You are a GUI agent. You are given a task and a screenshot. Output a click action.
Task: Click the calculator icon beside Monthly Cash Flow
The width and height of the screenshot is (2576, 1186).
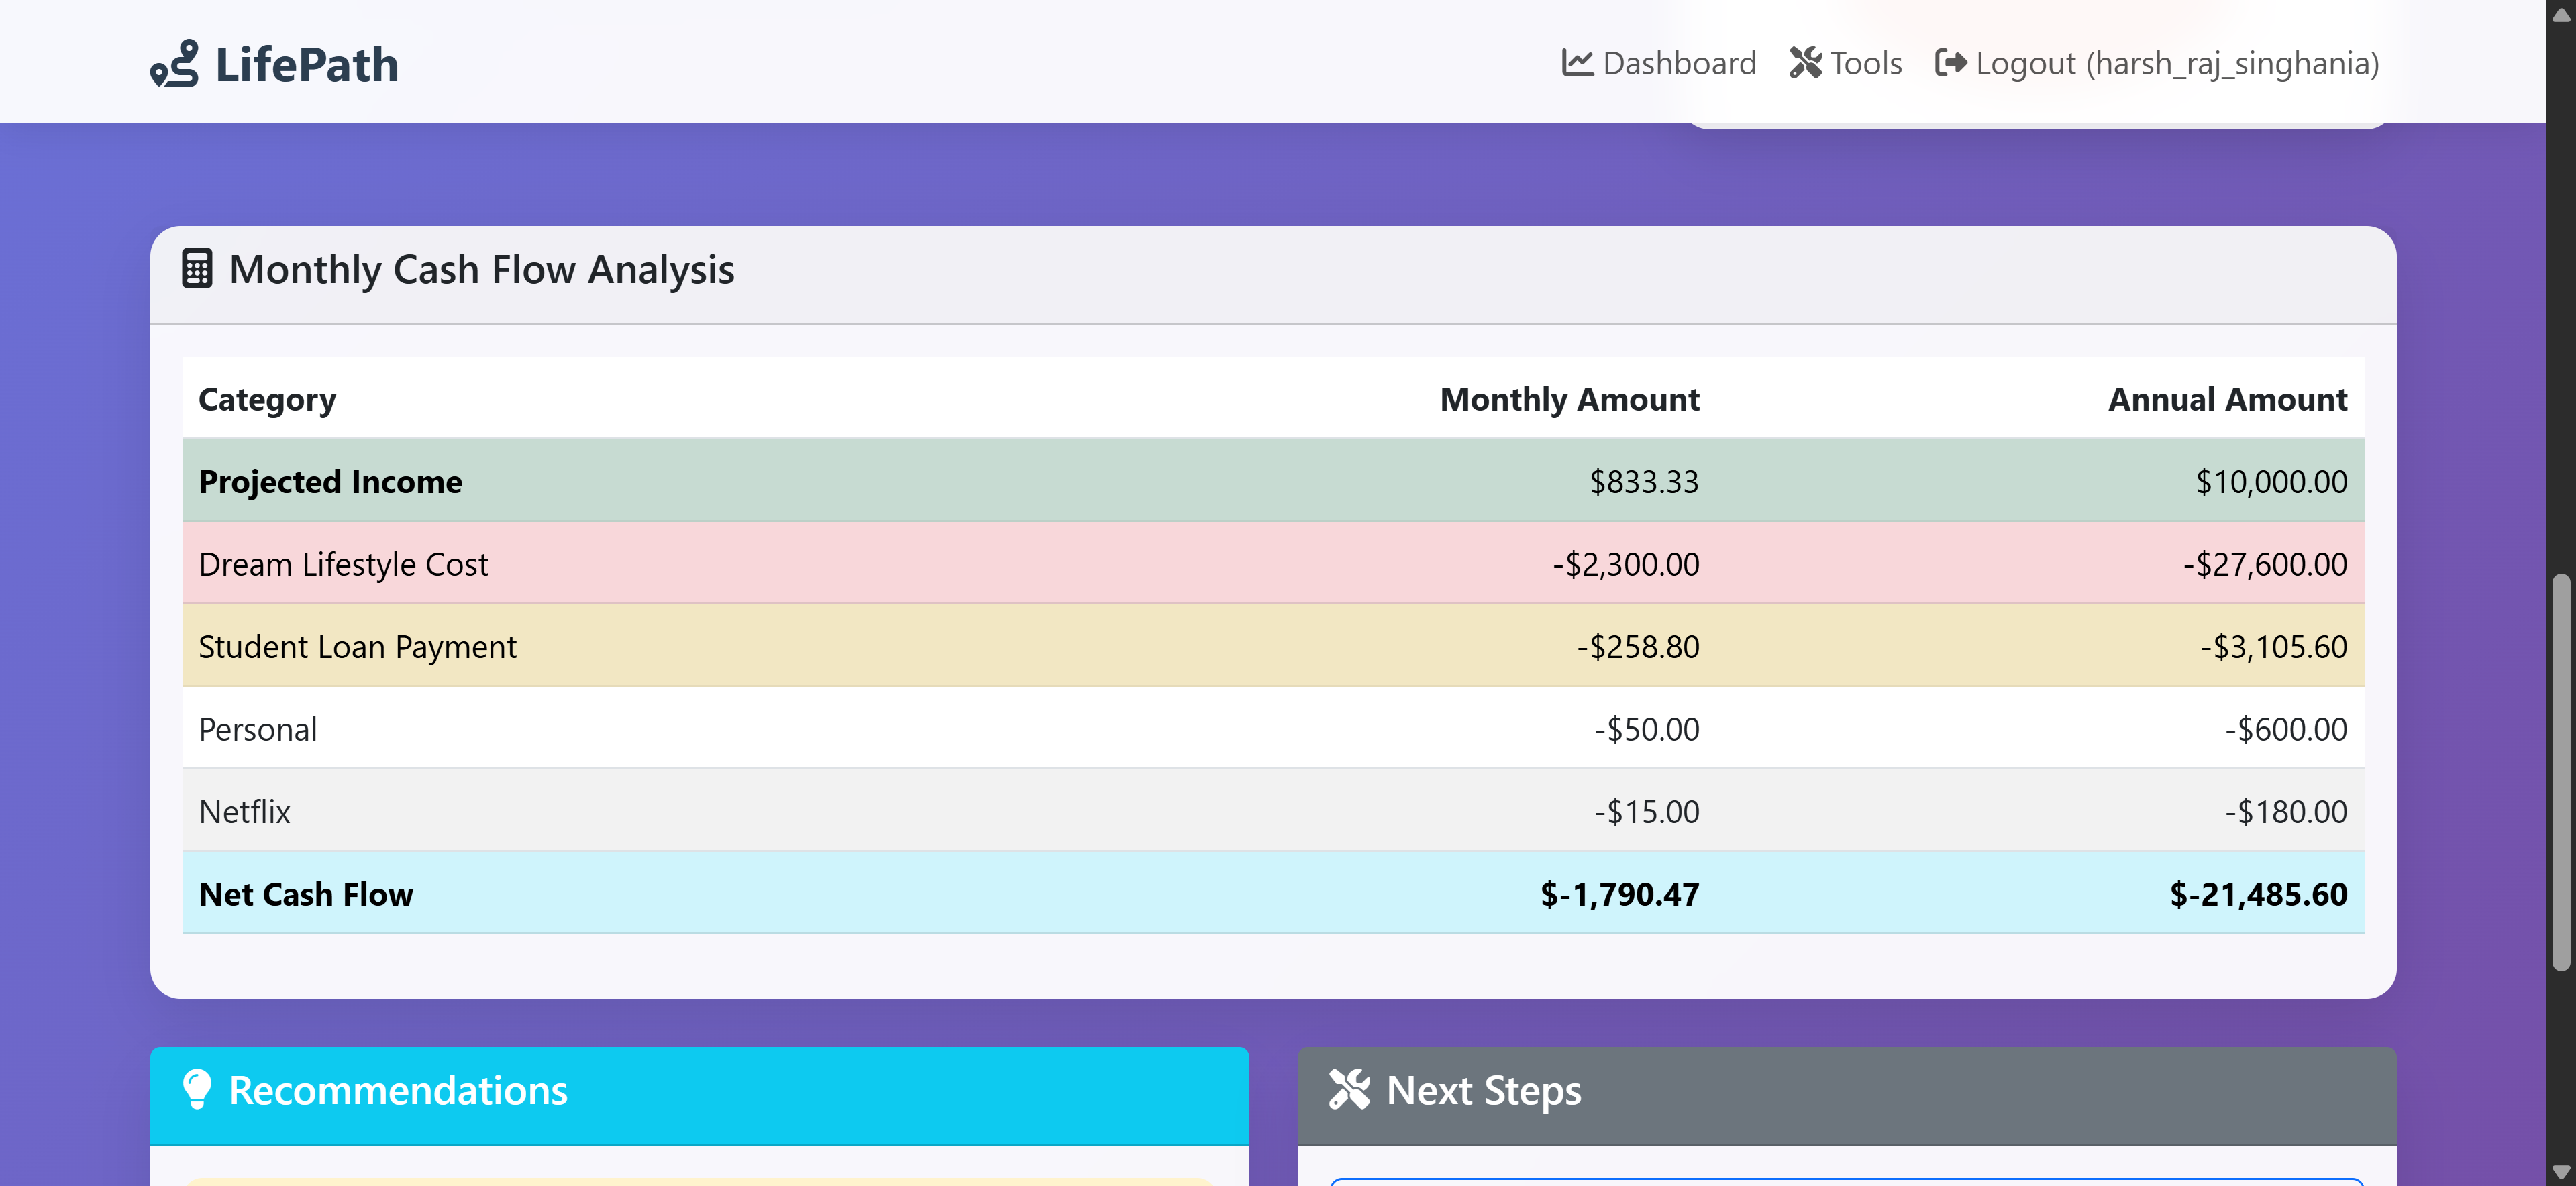(x=197, y=269)
